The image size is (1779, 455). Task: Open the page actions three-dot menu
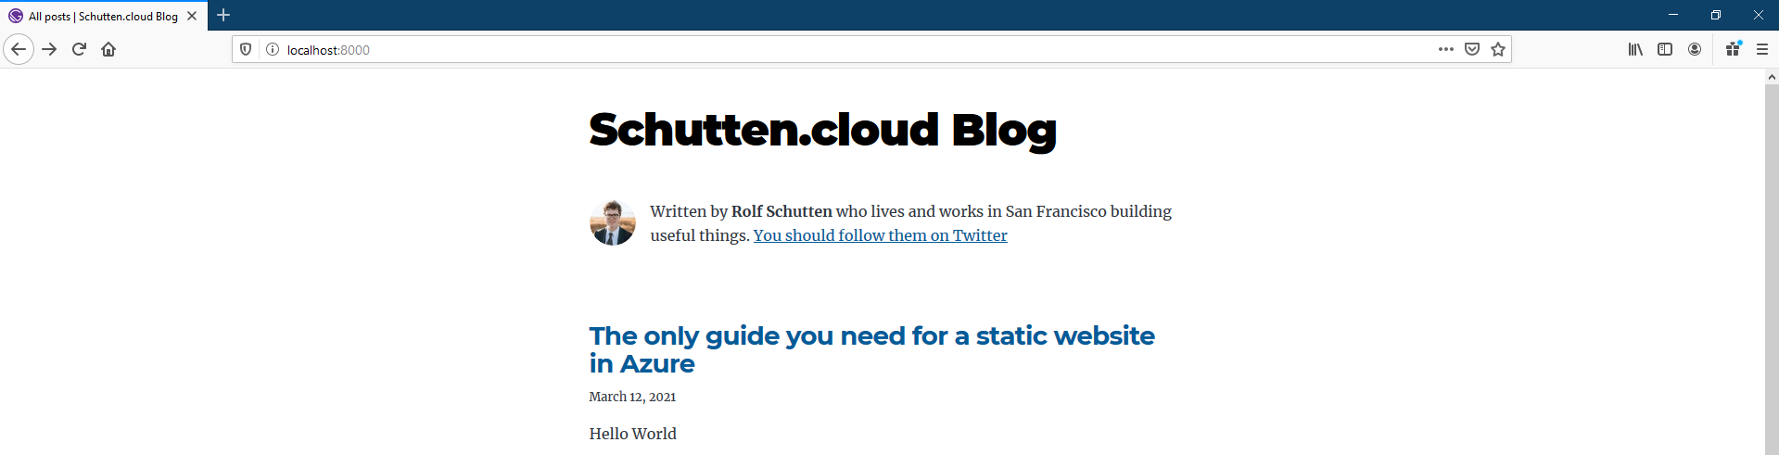(1445, 49)
